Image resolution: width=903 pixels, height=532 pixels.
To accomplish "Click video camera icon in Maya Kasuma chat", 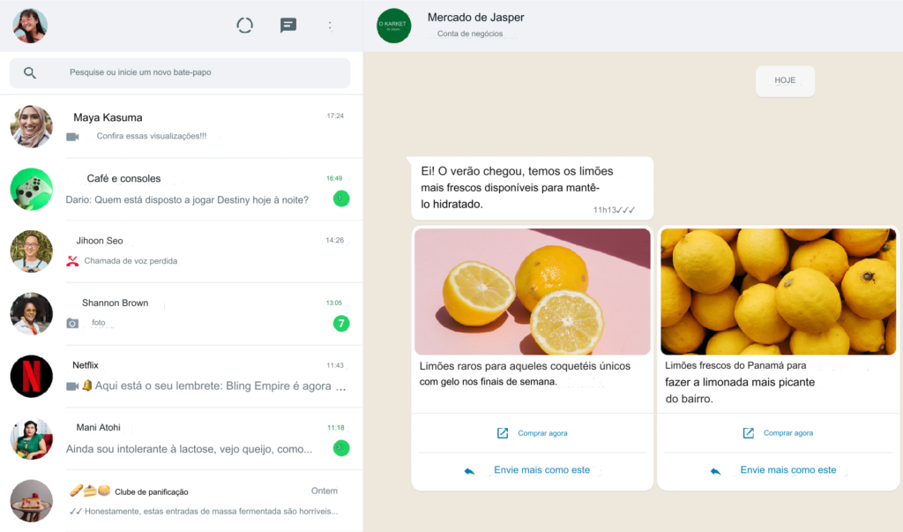I will 72,137.
